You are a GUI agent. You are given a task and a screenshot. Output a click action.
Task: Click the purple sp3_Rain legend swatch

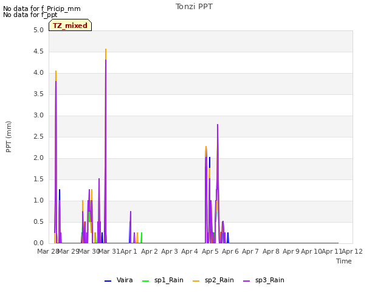pyautogui.click(x=246, y=281)
